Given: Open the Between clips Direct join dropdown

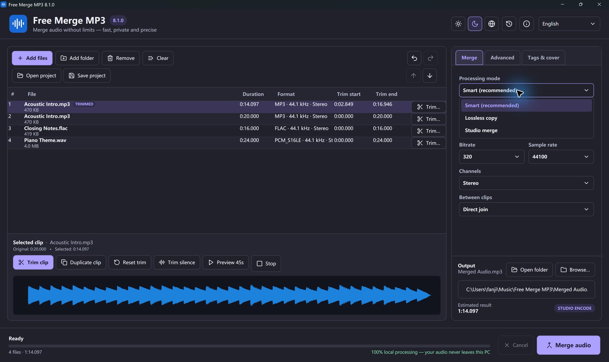Looking at the screenshot, I should tap(526, 209).
